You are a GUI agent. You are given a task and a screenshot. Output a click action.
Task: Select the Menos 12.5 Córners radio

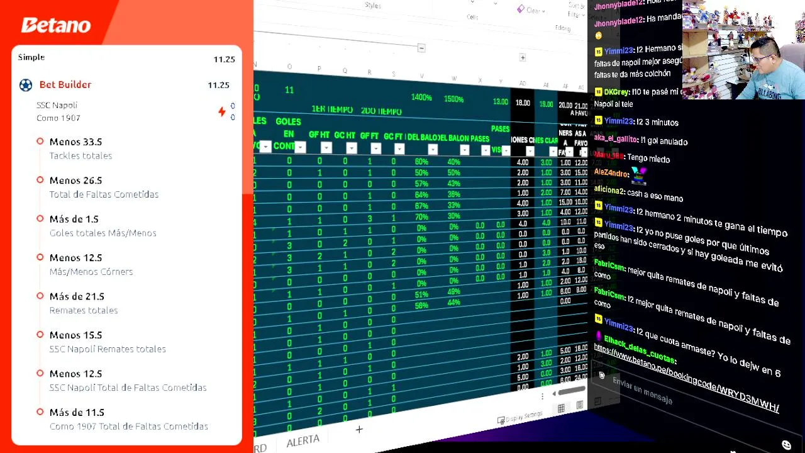[40, 257]
